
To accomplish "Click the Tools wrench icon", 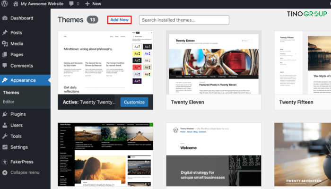I will point(5,136).
